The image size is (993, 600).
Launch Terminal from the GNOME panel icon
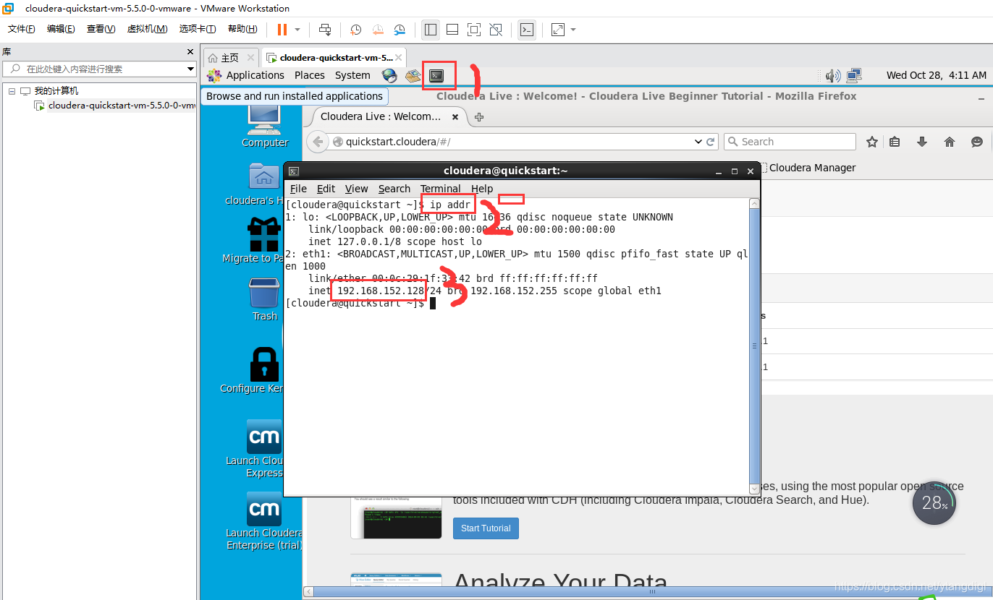click(436, 75)
